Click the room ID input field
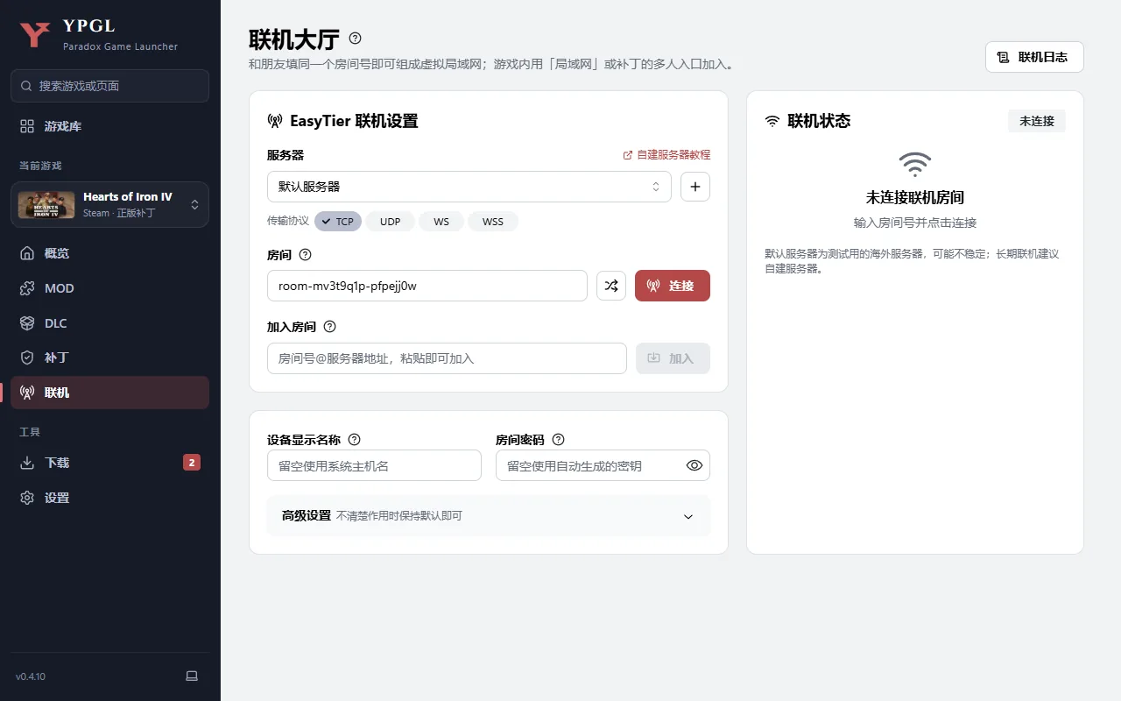 (x=427, y=286)
